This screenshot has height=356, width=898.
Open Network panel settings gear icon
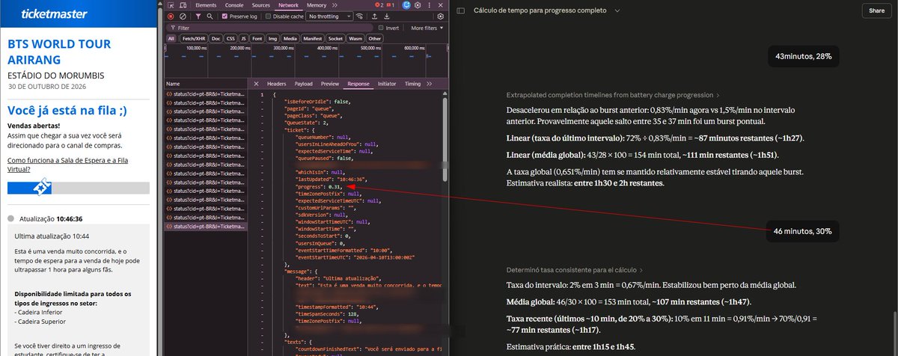441,16
